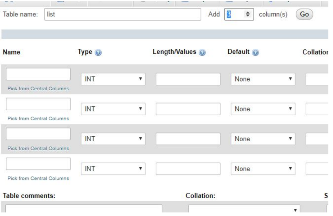333x216 pixels.
Task: Click second row's Pick from Central Columns link
Action: 38,118
